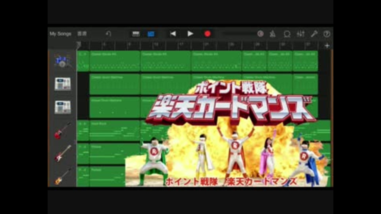Screen dimensions: 381x214
Task: Open the instrument browser next to My Songs
Action: (82, 34)
